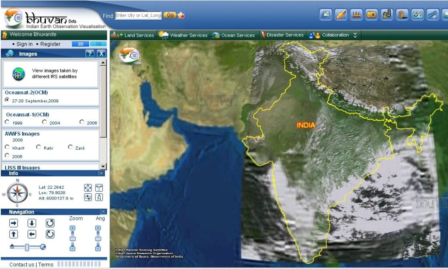Choose the Kharif AWiFS images option
448x269 pixels.
[7, 147]
